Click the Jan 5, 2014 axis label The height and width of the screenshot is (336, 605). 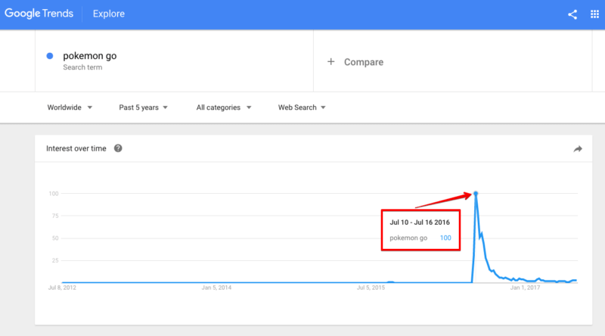pyautogui.click(x=216, y=288)
